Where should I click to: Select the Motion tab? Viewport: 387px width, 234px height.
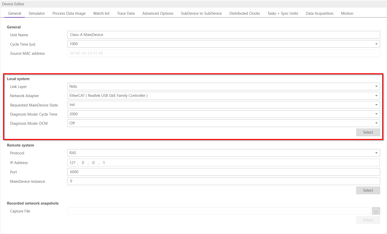pyautogui.click(x=347, y=13)
